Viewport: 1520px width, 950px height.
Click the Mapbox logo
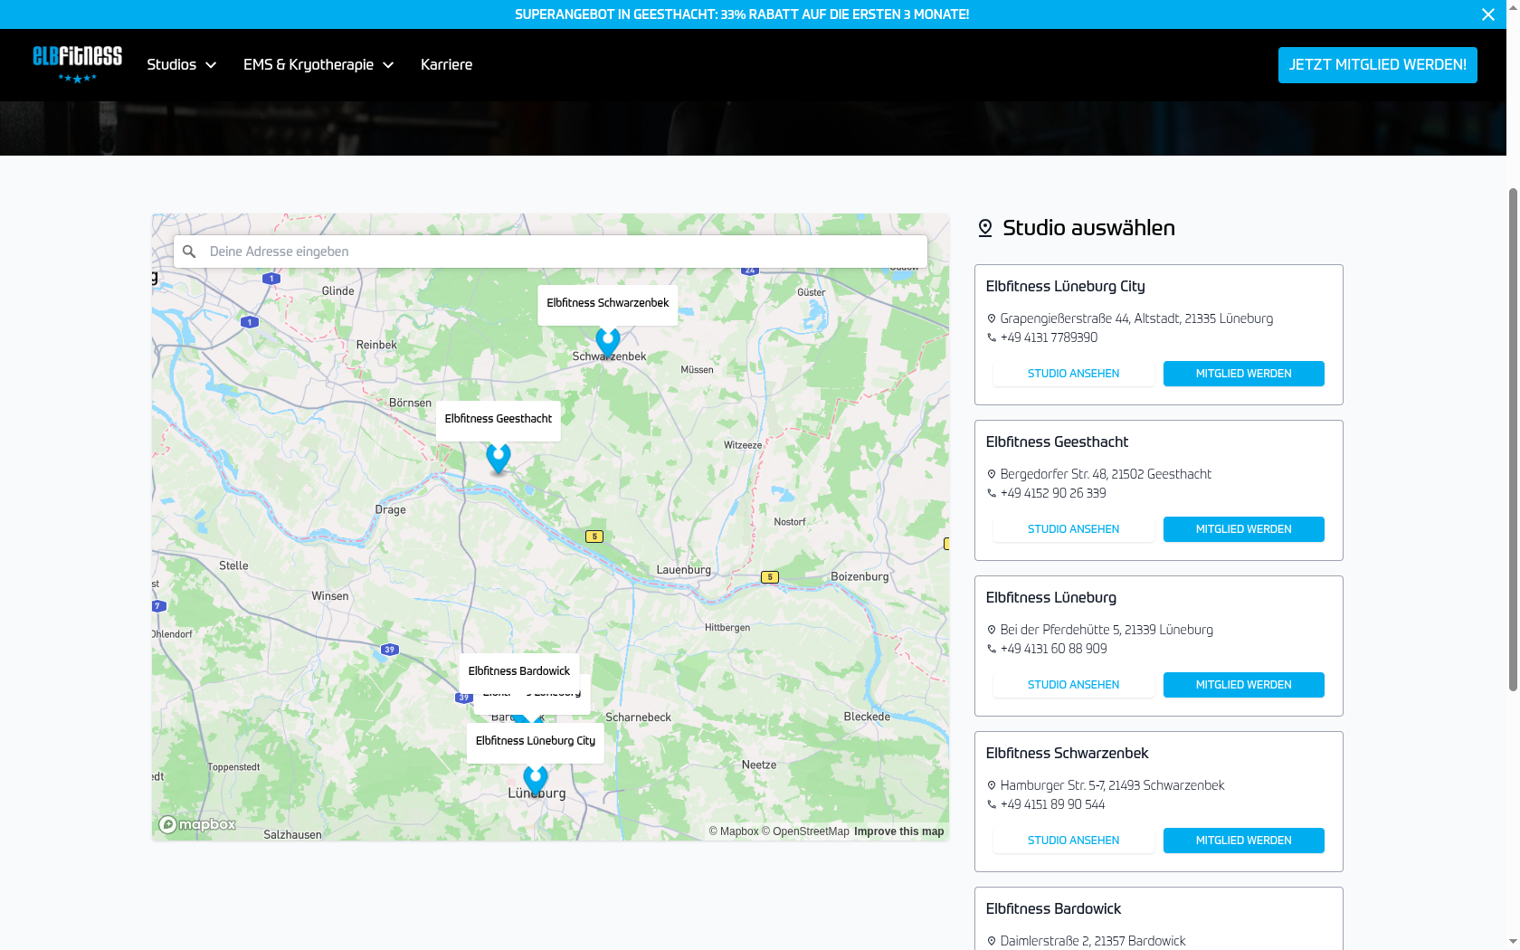click(x=197, y=824)
